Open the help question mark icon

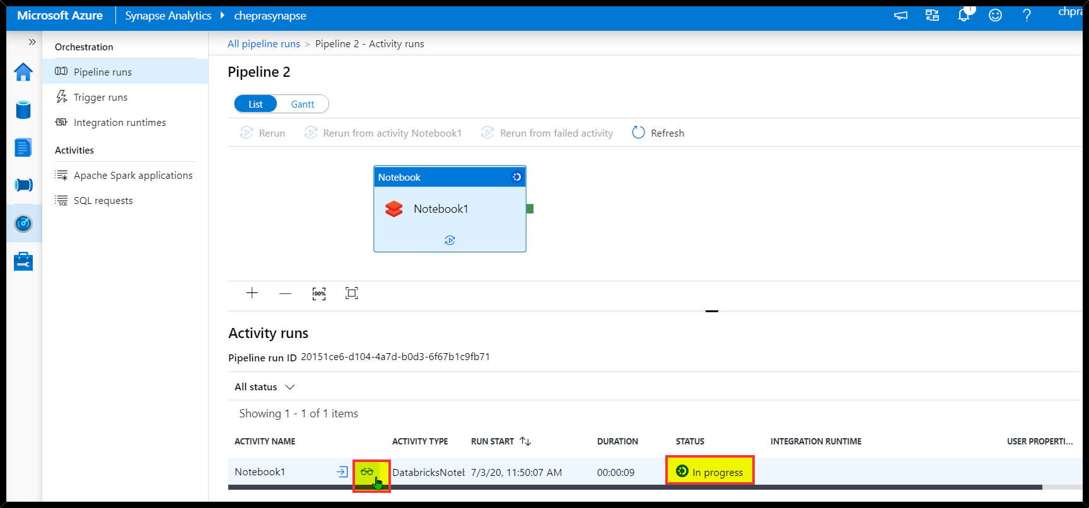click(1027, 15)
